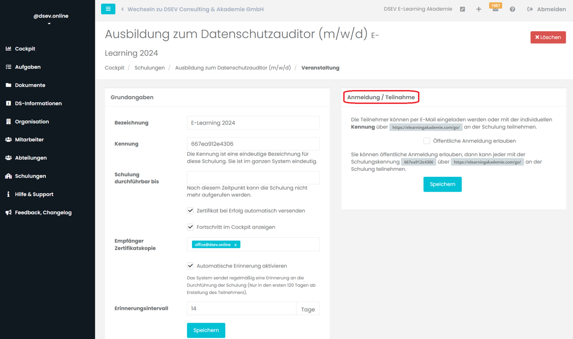Click the Cockpit chart icon in sidebar
The width and height of the screenshot is (573, 339).
(8, 49)
